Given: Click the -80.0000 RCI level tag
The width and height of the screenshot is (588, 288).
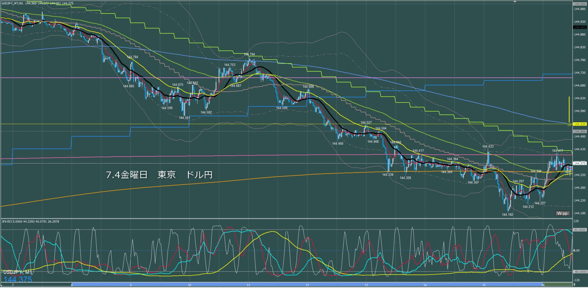Looking at the screenshot, I should 579,271.
